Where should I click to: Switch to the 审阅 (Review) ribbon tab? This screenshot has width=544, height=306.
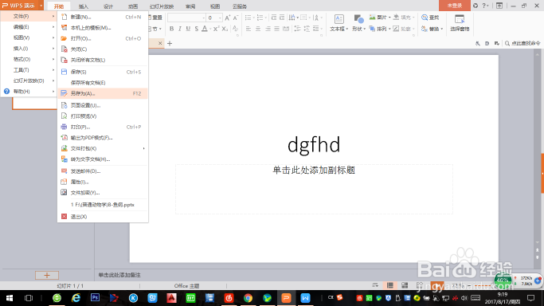[190, 6]
